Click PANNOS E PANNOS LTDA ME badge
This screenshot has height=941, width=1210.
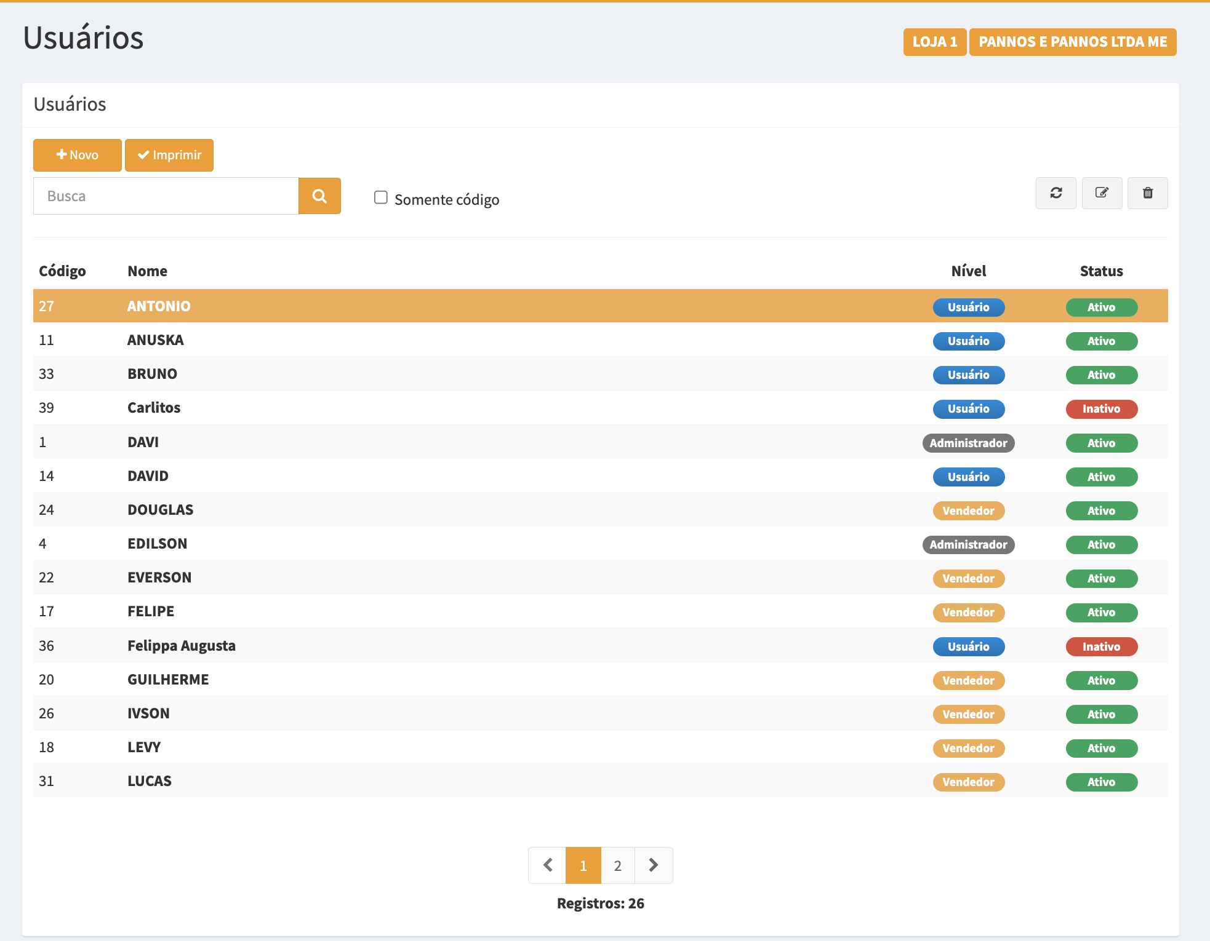pos(1072,42)
